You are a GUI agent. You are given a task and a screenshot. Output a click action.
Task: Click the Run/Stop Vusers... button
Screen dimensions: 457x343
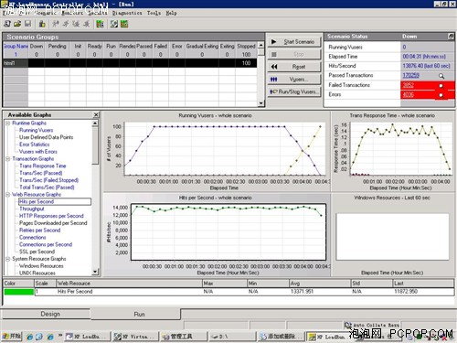[294, 91]
